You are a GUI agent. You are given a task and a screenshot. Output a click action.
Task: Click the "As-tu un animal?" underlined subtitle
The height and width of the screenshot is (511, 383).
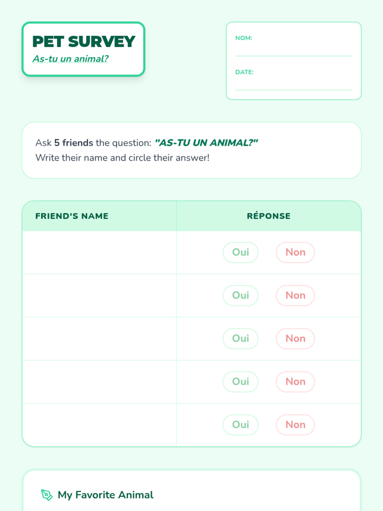pyautogui.click(x=71, y=59)
